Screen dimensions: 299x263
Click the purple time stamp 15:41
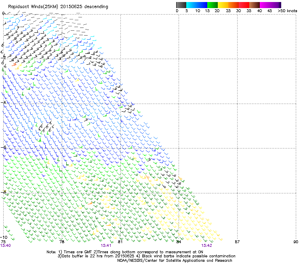106,246
